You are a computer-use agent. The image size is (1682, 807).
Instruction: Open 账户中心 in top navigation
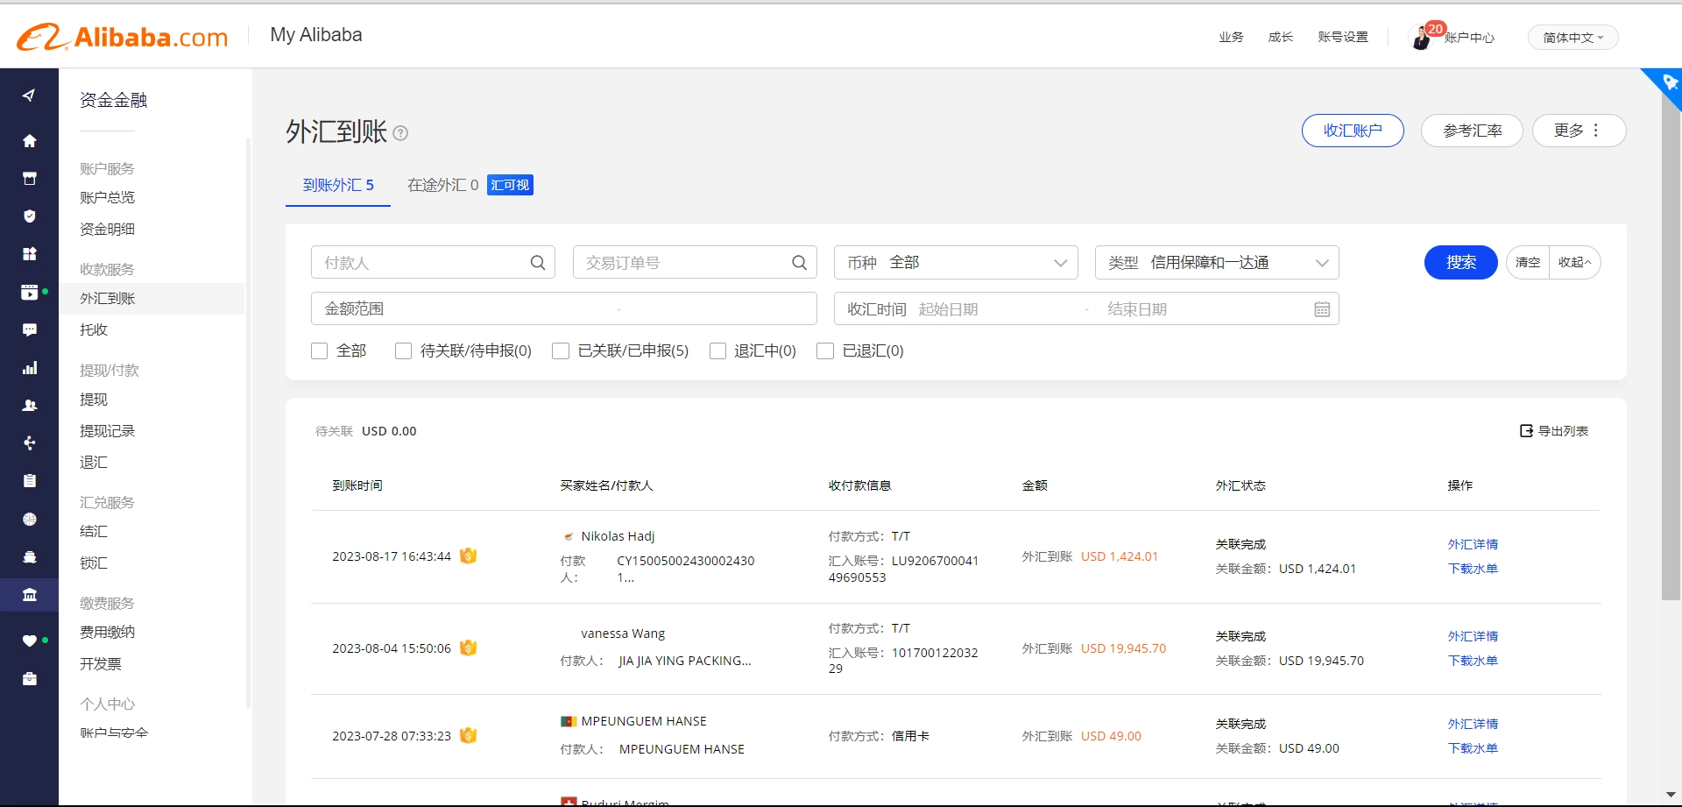[1469, 38]
